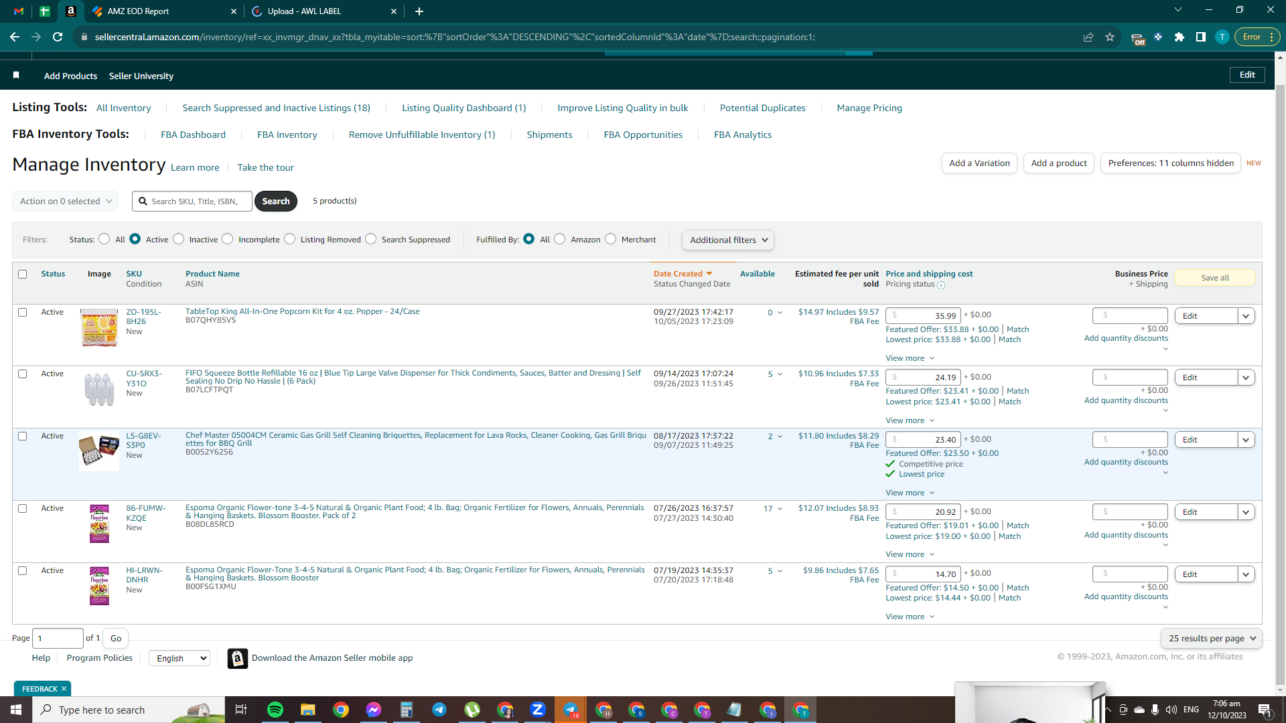Reload the Seller Central page
This screenshot has width=1286, height=723.
click(58, 37)
